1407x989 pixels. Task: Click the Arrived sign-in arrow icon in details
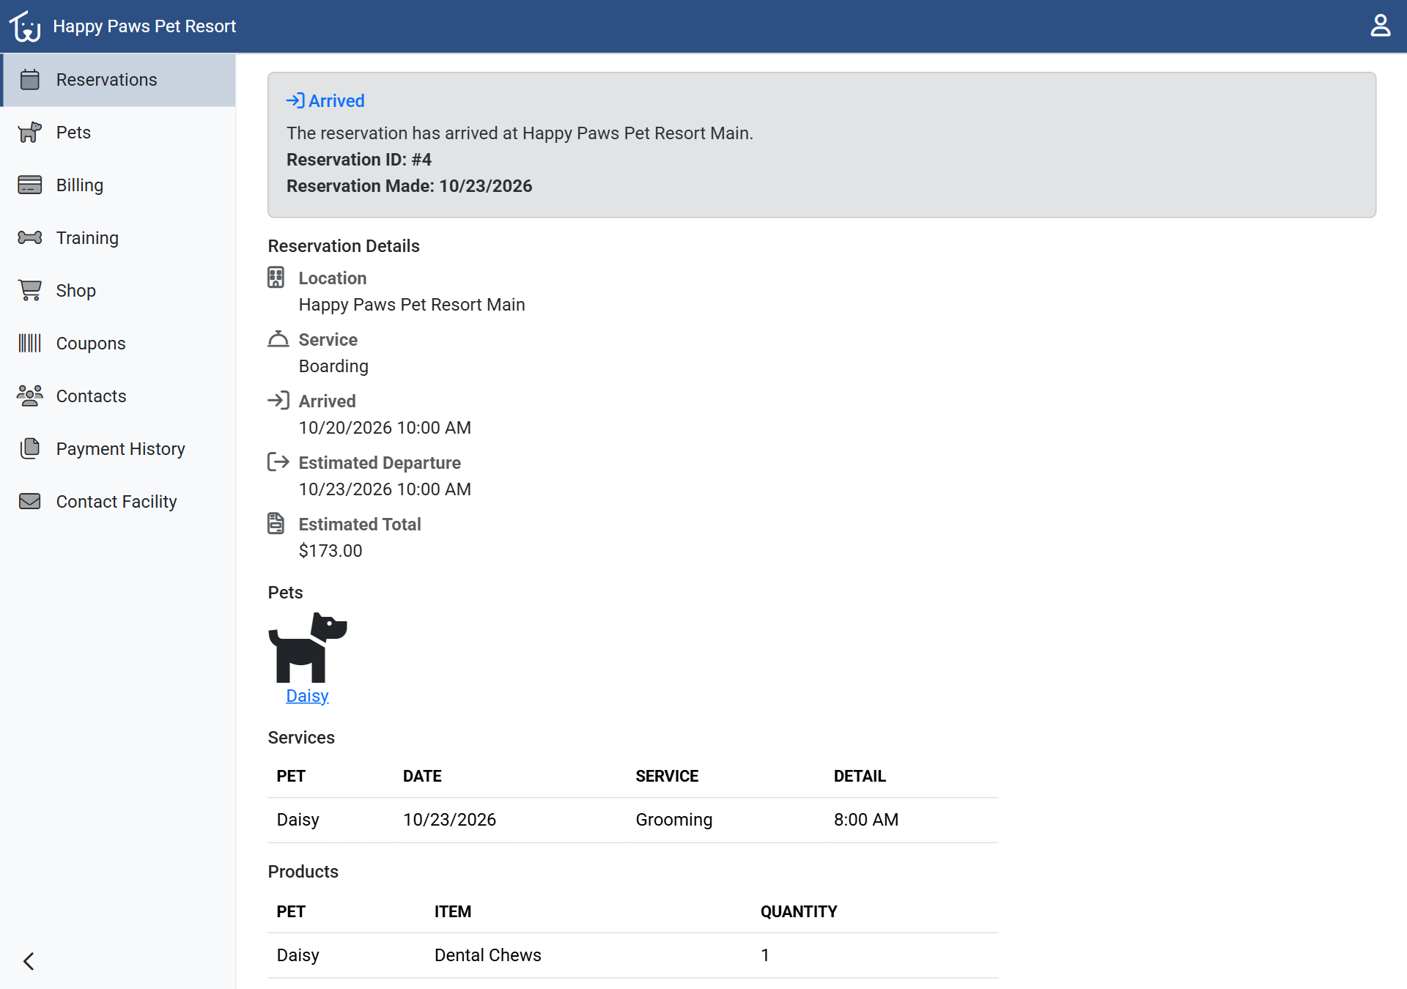[x=278, y=400]
